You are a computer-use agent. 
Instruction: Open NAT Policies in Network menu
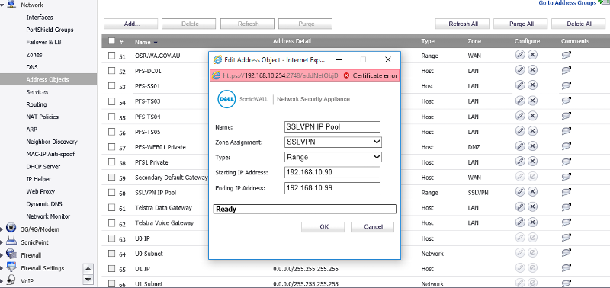[x=43, y=117]
